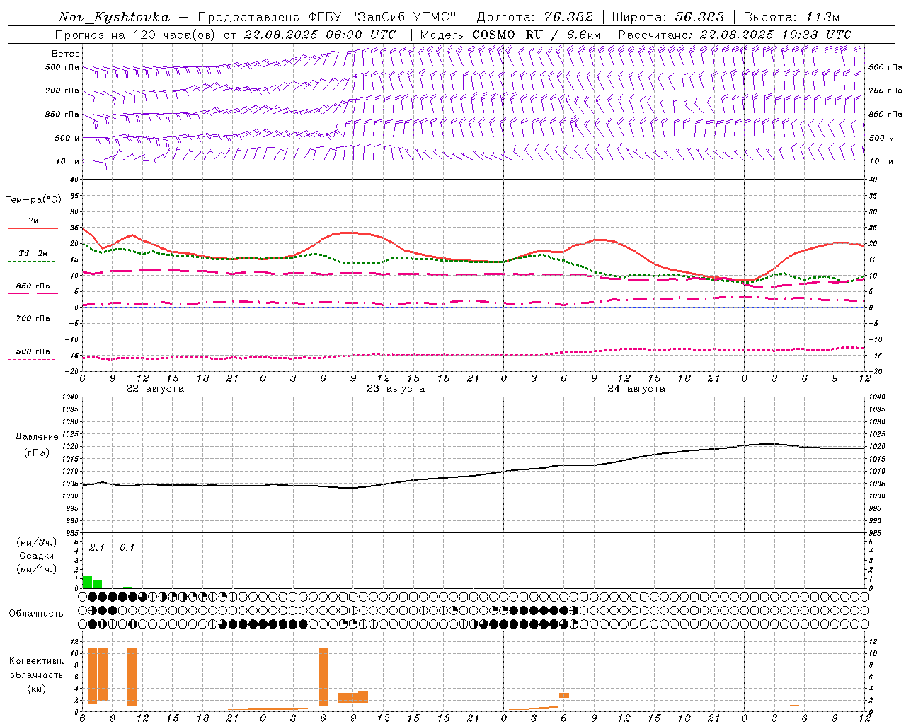Click the Td 2м dew point legend
The image size is (906, 724).
coord(33,253)
